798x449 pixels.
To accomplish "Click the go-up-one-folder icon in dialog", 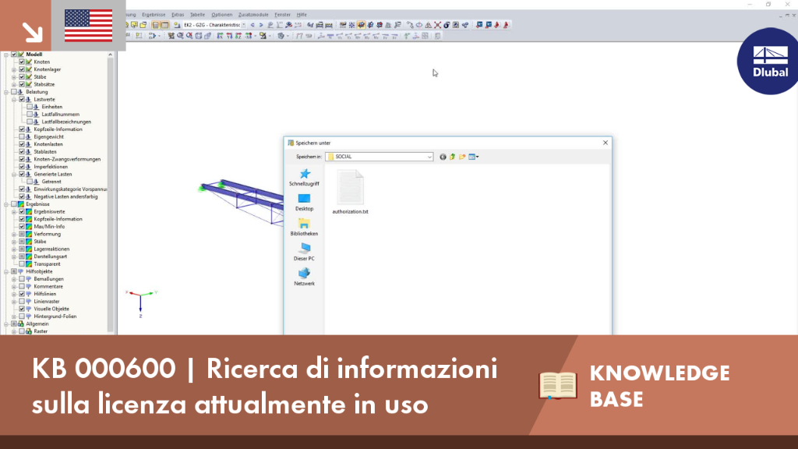I will 453,157.
